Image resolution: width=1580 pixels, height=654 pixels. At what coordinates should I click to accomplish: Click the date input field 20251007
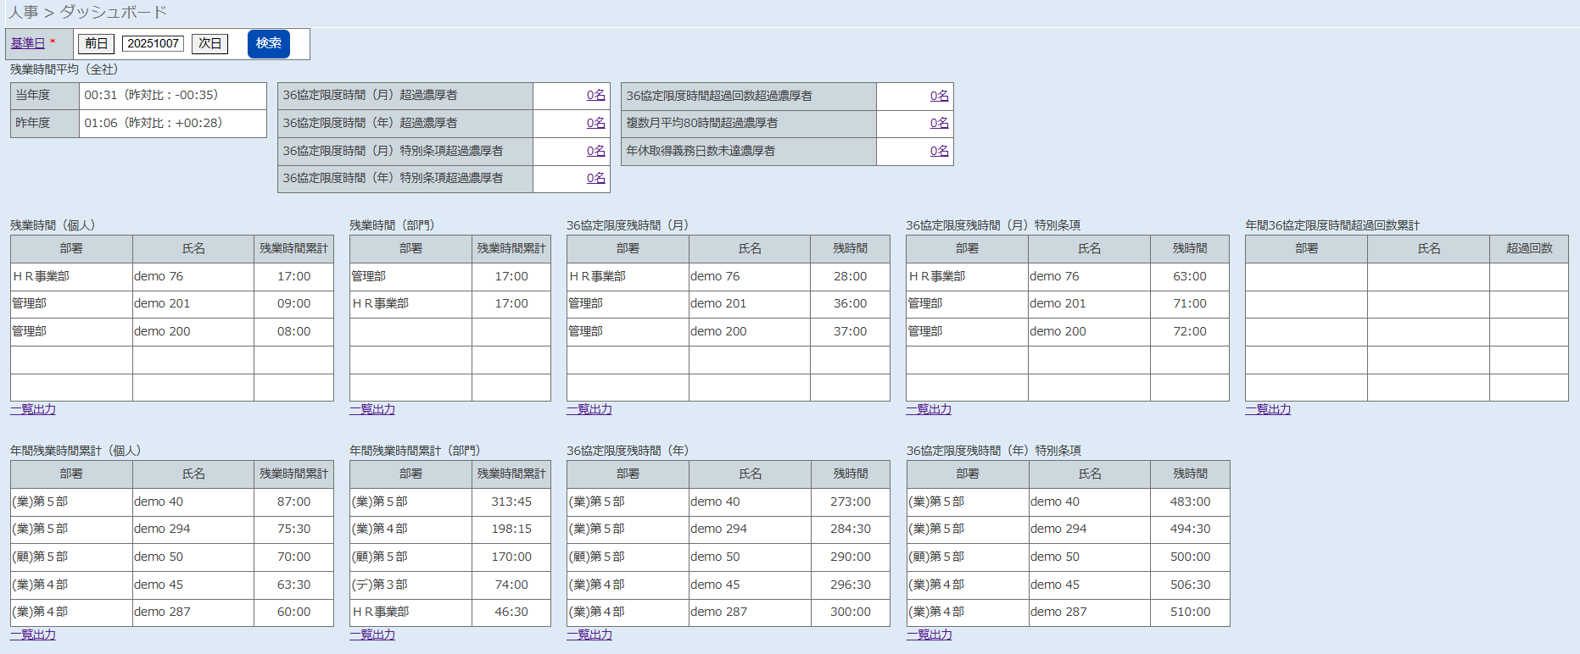coord(153,43)
